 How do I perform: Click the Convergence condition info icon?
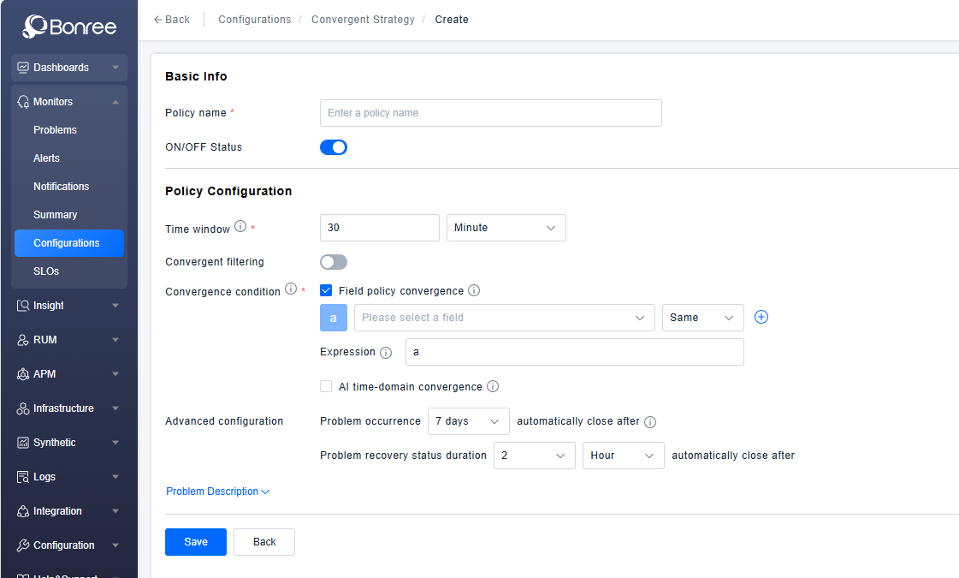[x=291, y=289]
